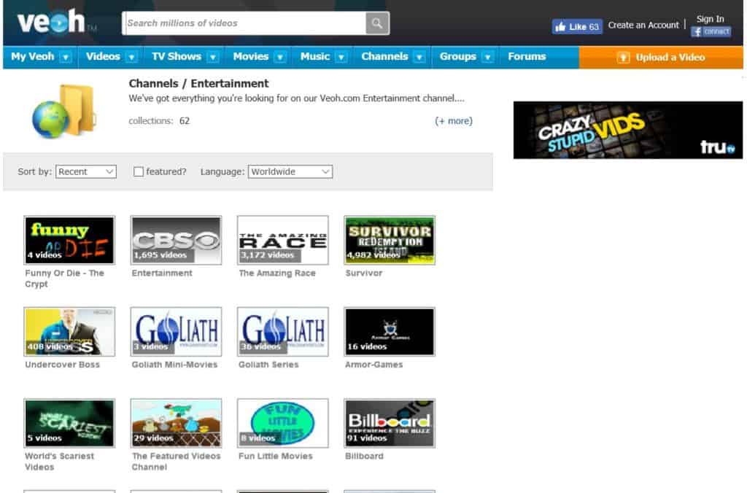
Task: Click The Featured Videos Channel title
Action: pyautogui.click(x=177, y=461)
